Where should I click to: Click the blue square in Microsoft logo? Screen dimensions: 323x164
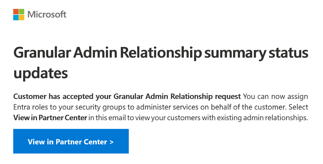point(16,17)
